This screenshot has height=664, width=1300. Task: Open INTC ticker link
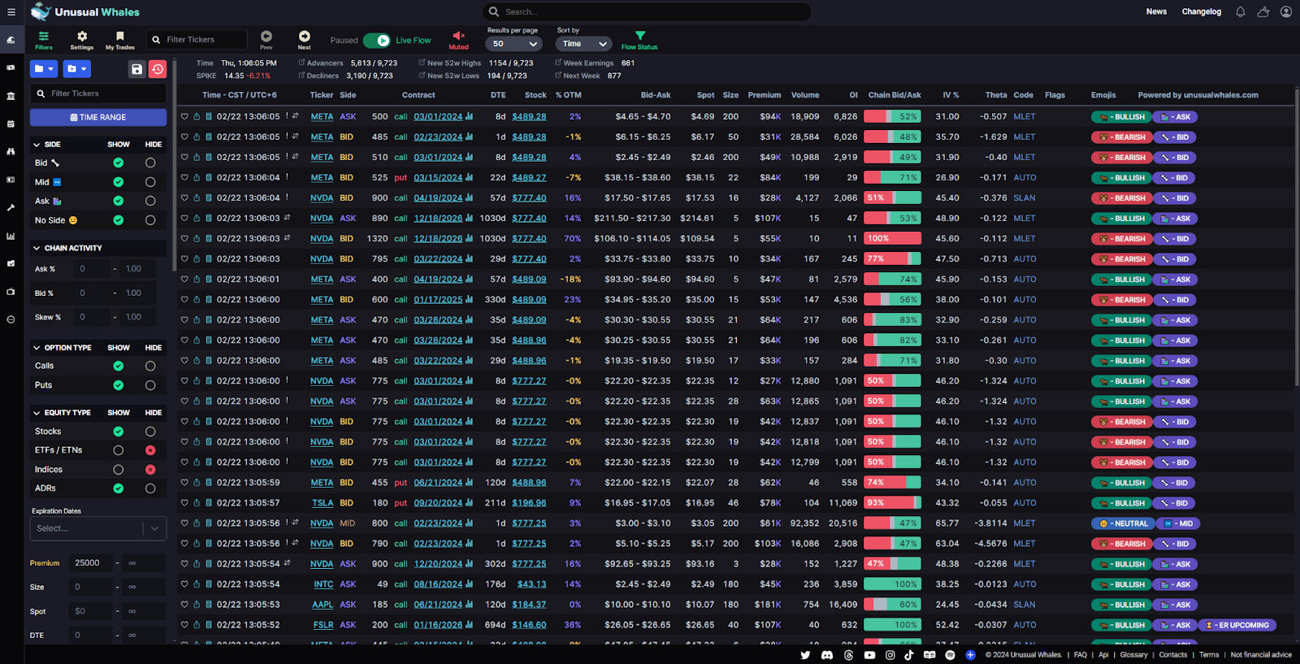(323, 584)
